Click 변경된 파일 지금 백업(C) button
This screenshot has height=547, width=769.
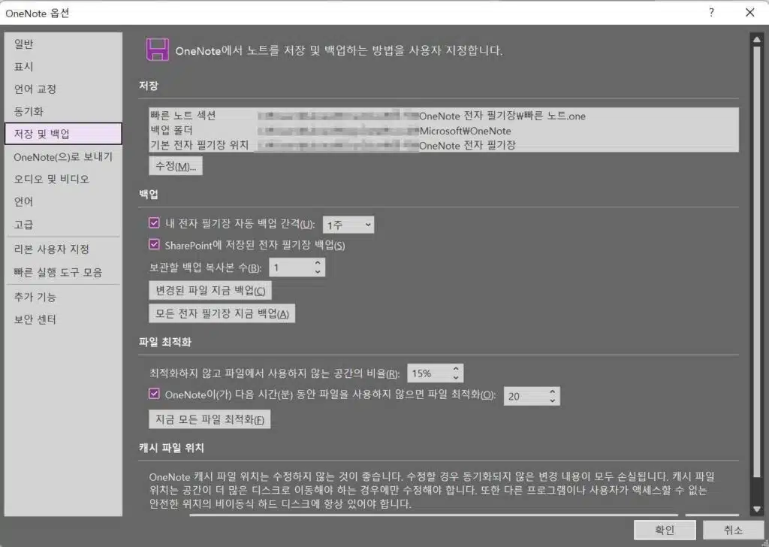210,291
